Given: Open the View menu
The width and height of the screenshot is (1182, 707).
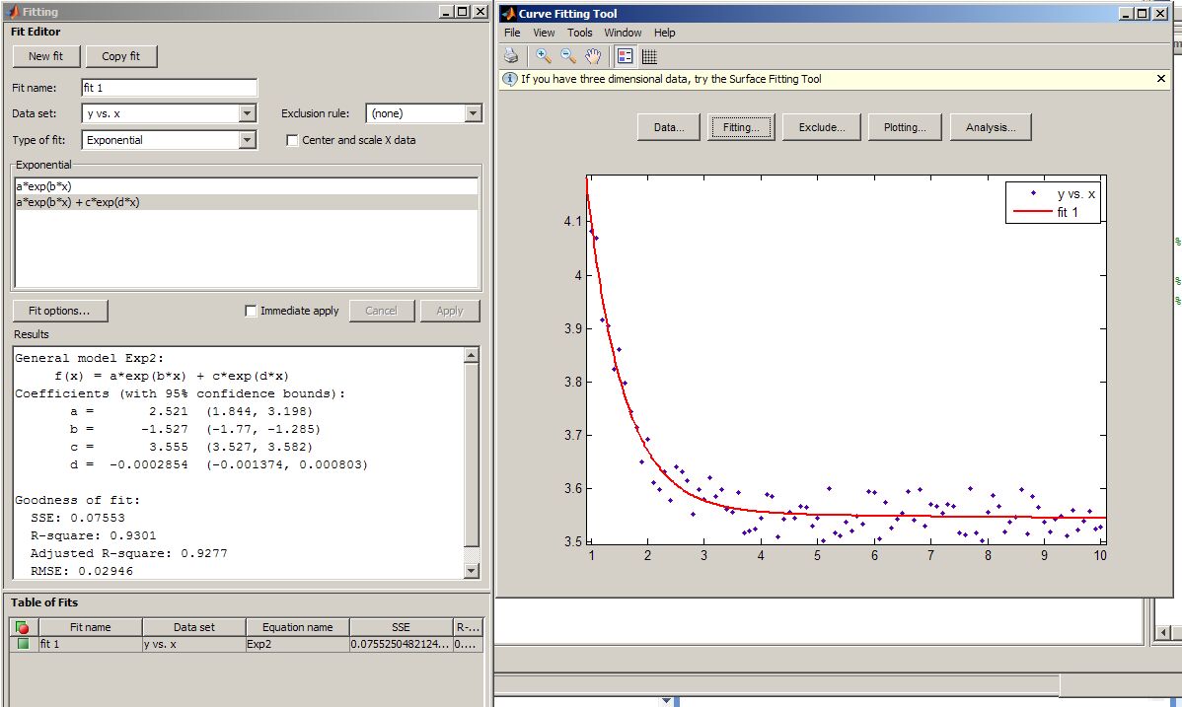Looking at the screenshot, I should click(x=544, y=33).
